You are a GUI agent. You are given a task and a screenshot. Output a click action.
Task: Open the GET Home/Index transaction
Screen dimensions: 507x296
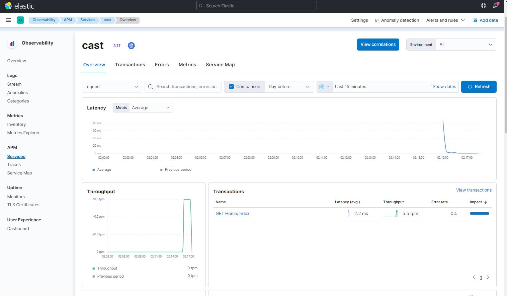(233, 214)
